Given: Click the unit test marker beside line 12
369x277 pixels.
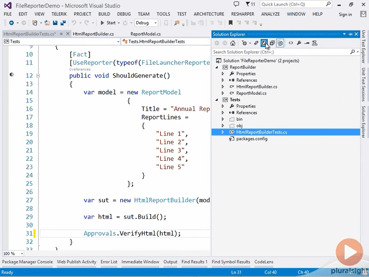Looking at the screenshot, I should (12, 75).
